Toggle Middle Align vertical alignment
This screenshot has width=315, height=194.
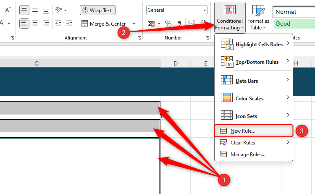pos(36,10)
